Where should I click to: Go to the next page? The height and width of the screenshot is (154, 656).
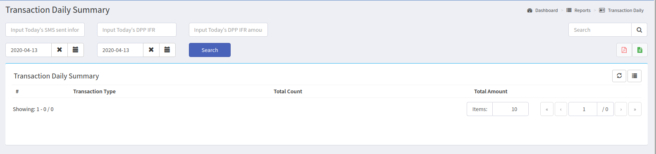(x=621, y=109)
